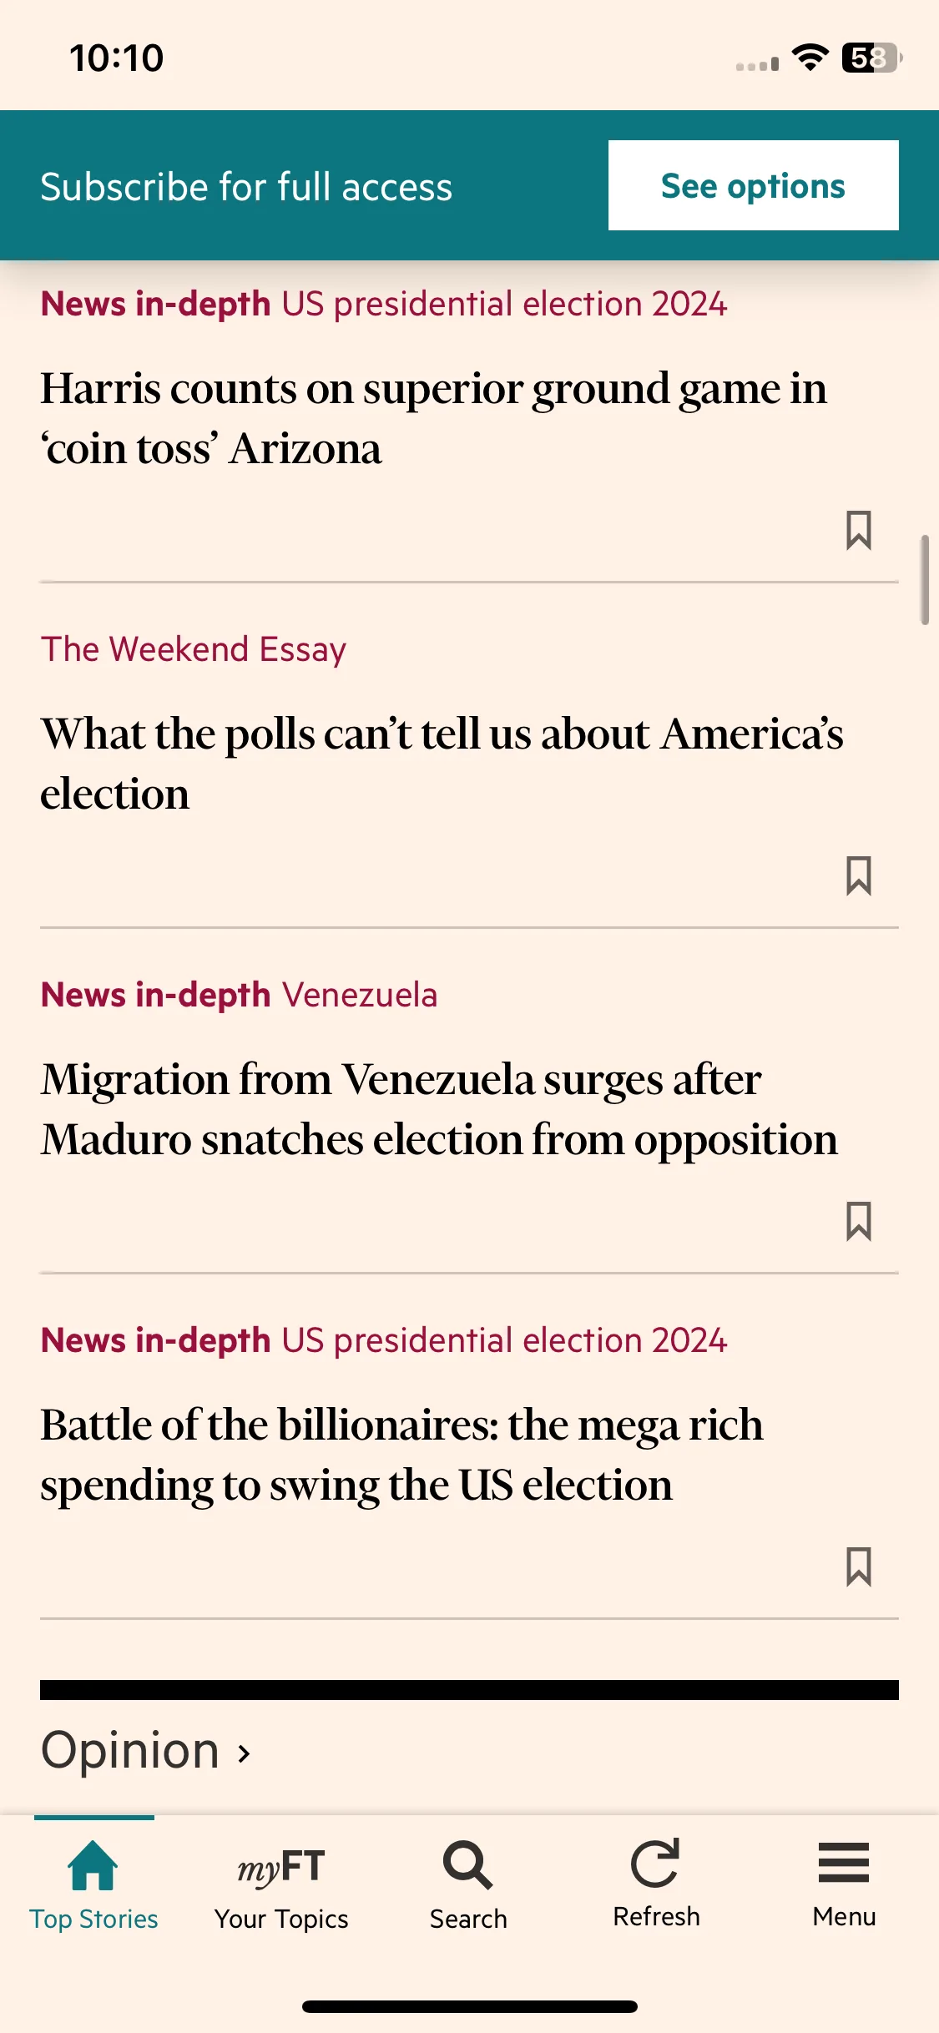Open the Search magnifier icon
This screenshot has width=939, height=2033.
coord(468,1865)
